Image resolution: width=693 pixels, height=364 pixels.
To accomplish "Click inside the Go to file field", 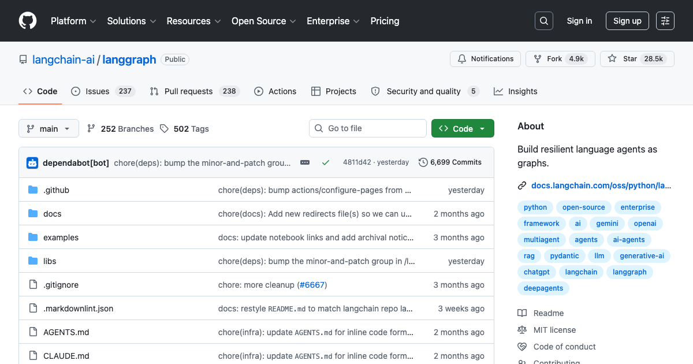I will pyautogui.click(x=368, y=128).
